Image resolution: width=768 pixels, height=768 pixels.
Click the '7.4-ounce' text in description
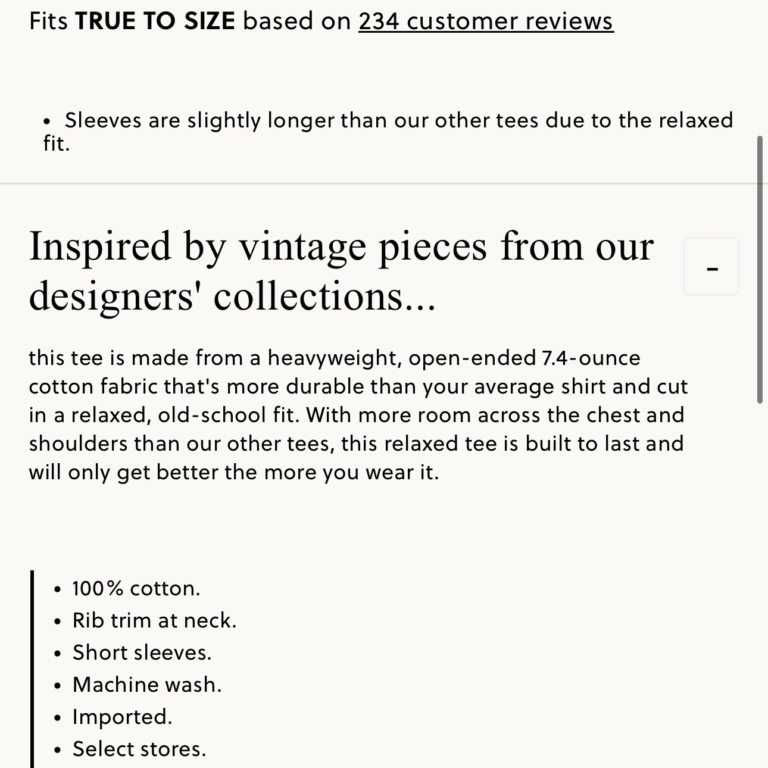tap(591, 358)
